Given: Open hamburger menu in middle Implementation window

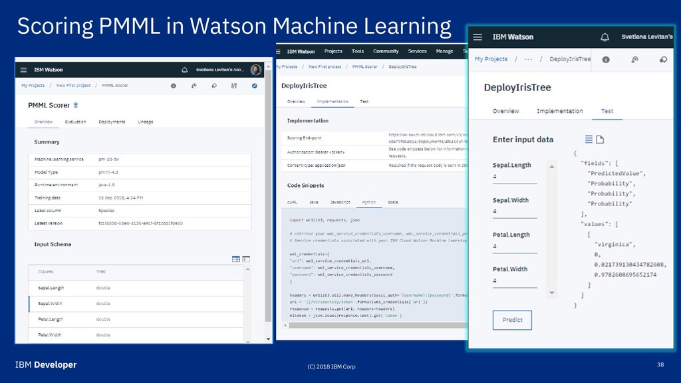Looking at the screenshot, I should [279, 51].
